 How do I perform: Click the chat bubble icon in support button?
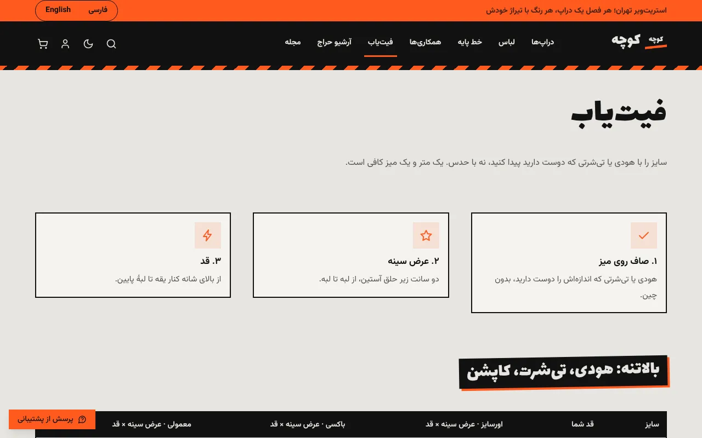pos(82,419)
